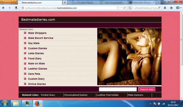Focus the uTorrentControl search box

tap(146, 8)
